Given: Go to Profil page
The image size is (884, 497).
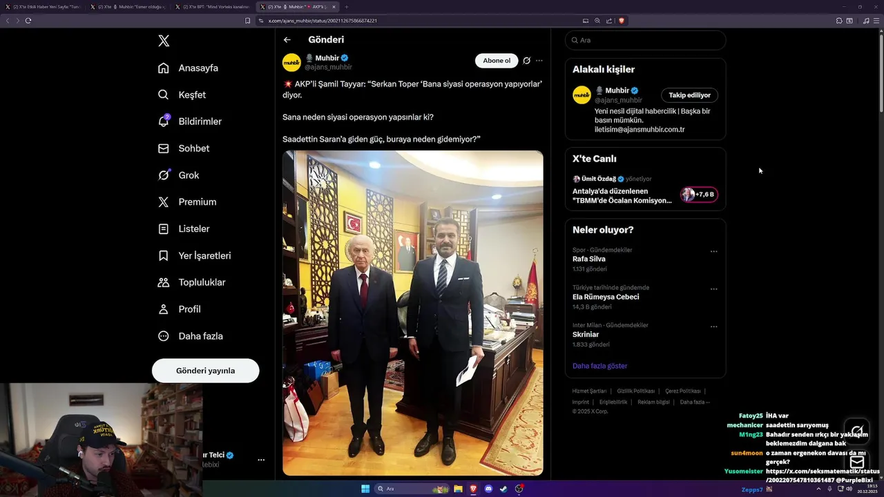Looking at the screenshot, I should tap(179, 309).
